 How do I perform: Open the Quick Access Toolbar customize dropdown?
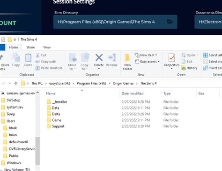point(15,39)
